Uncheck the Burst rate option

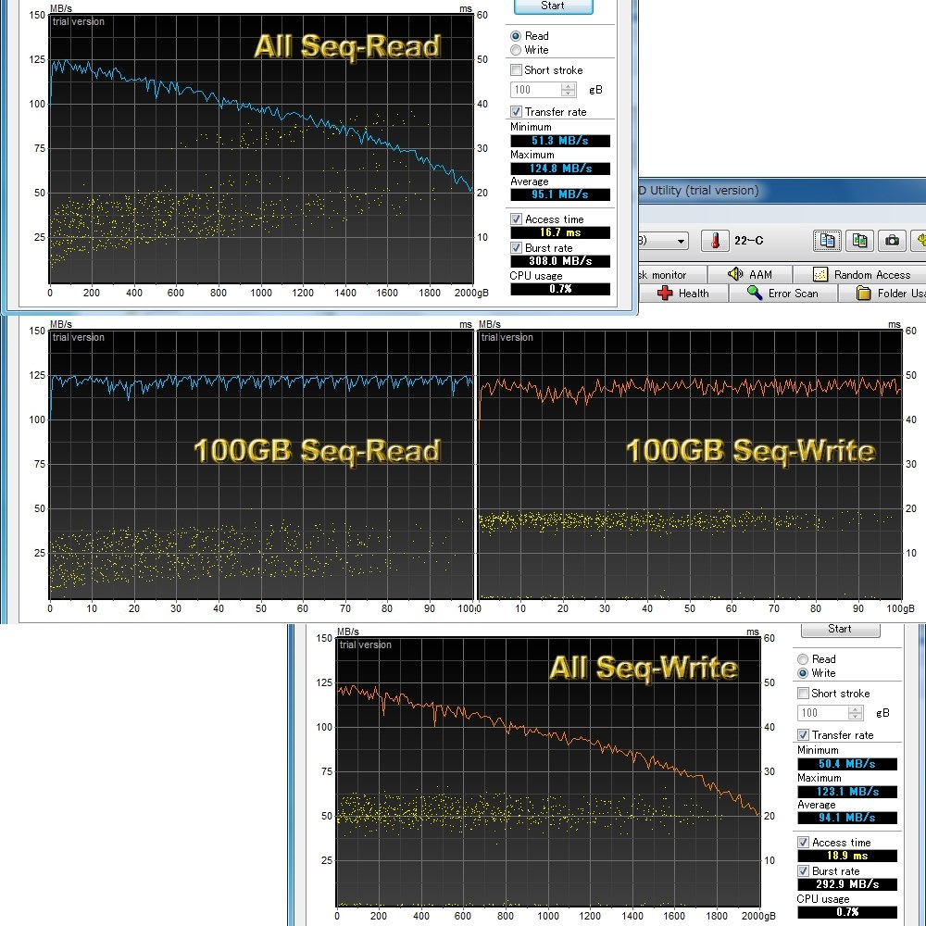click(515, 248)
